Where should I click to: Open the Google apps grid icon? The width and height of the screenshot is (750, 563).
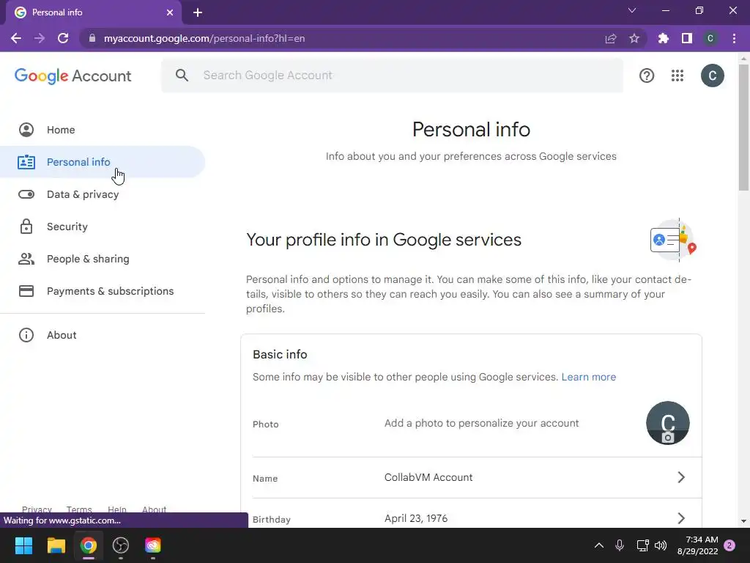click(x=677, y=76)
